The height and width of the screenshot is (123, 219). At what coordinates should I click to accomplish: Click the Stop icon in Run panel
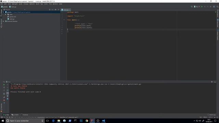[4, 87]
